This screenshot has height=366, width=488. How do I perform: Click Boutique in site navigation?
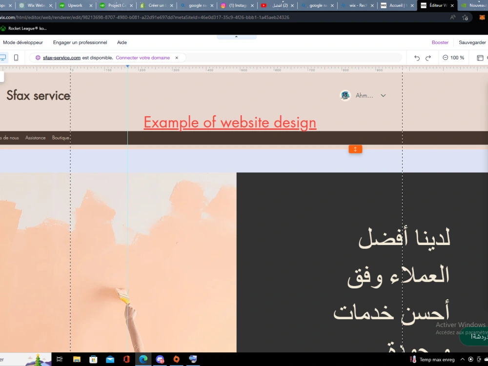(61, 138)
